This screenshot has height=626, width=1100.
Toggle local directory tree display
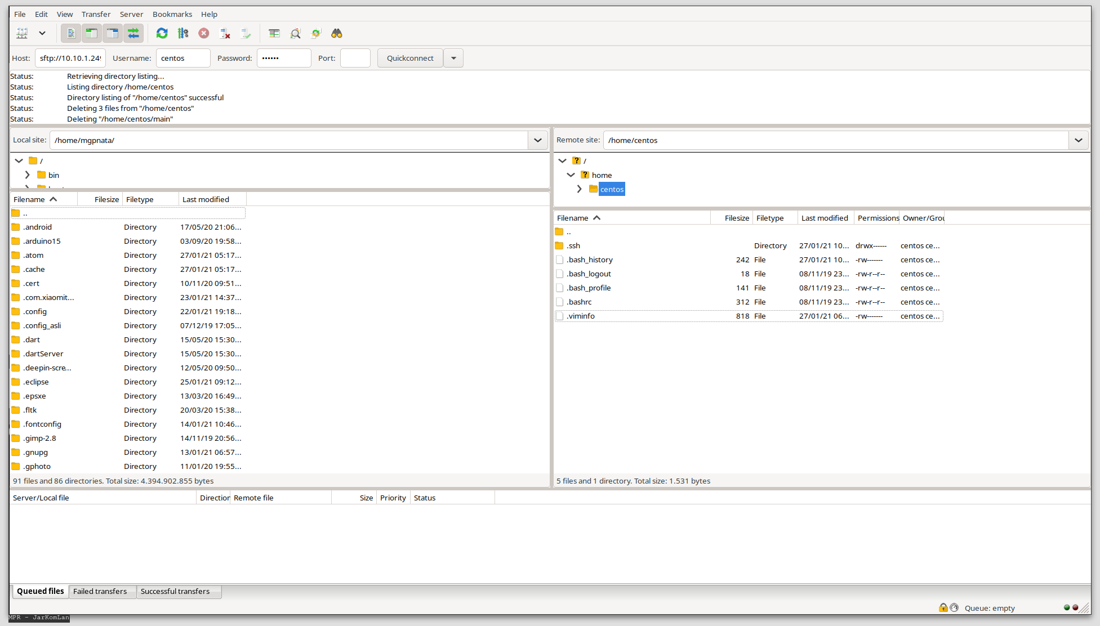click(x=92, y=34)
